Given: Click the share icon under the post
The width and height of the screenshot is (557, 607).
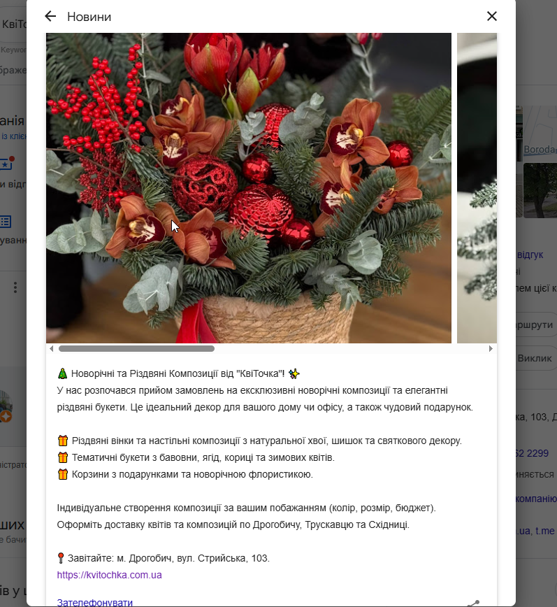Looking at the screenshot, I should coord(473,603).
